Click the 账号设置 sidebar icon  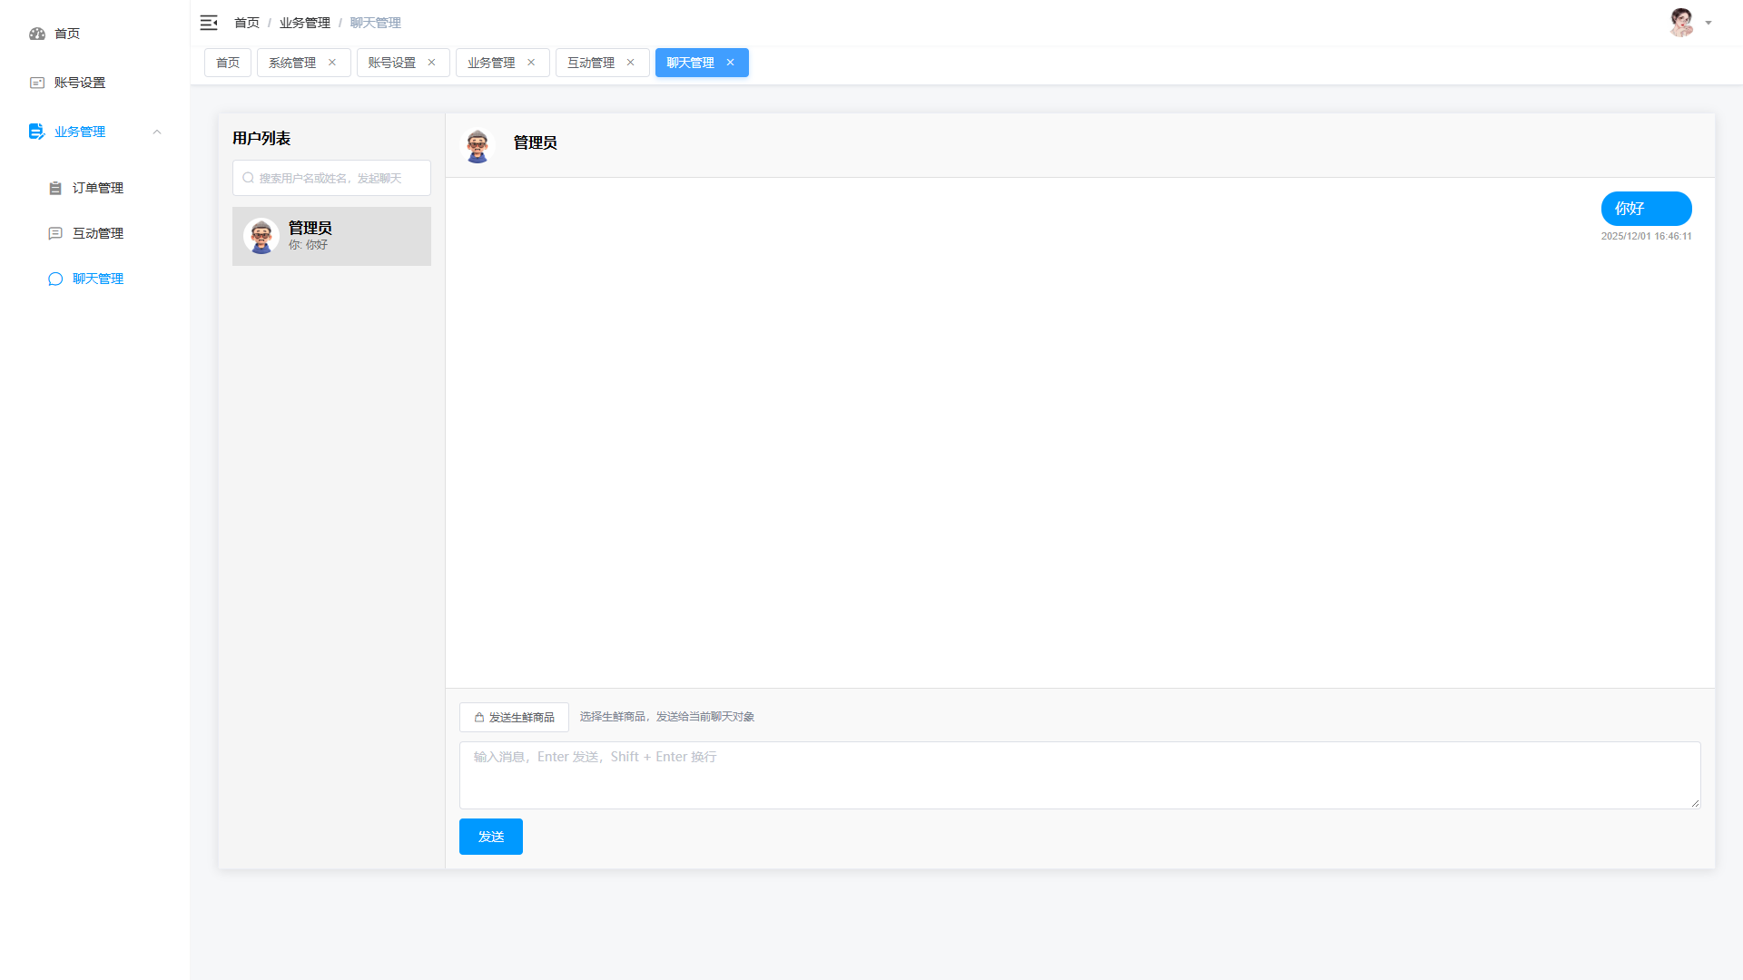point(37,83)
